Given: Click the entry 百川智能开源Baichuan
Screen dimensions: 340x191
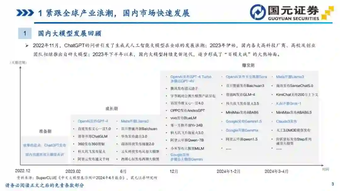Looking at the screenshot, I should pos(139,129).
